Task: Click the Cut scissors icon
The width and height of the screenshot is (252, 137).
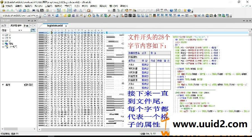Action: [80, 10]
